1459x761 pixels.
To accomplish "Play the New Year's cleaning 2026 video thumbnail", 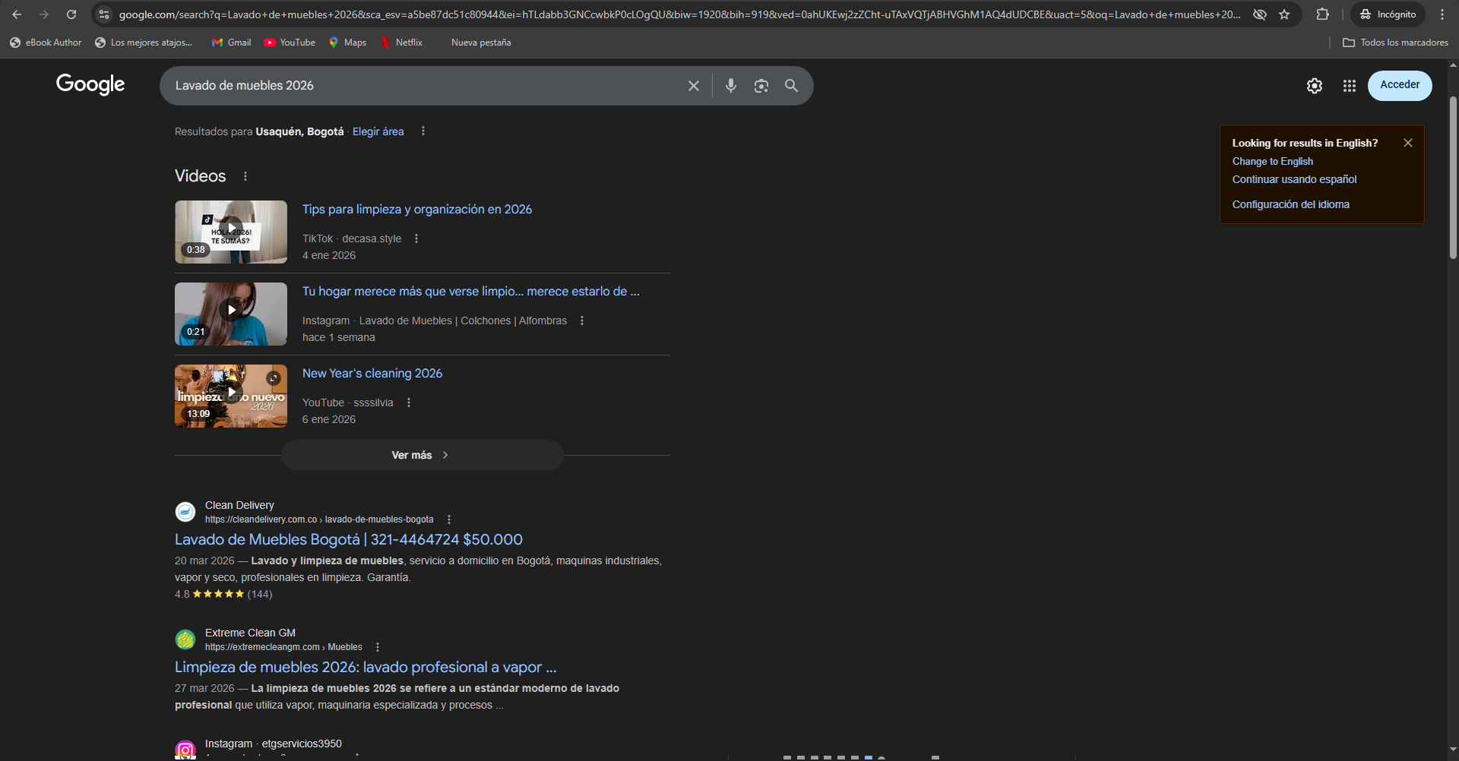I will coord(230,395).
